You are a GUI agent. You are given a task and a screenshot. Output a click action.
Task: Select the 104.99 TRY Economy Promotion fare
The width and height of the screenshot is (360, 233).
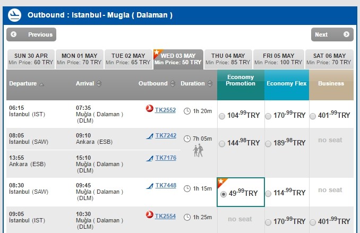222,116
